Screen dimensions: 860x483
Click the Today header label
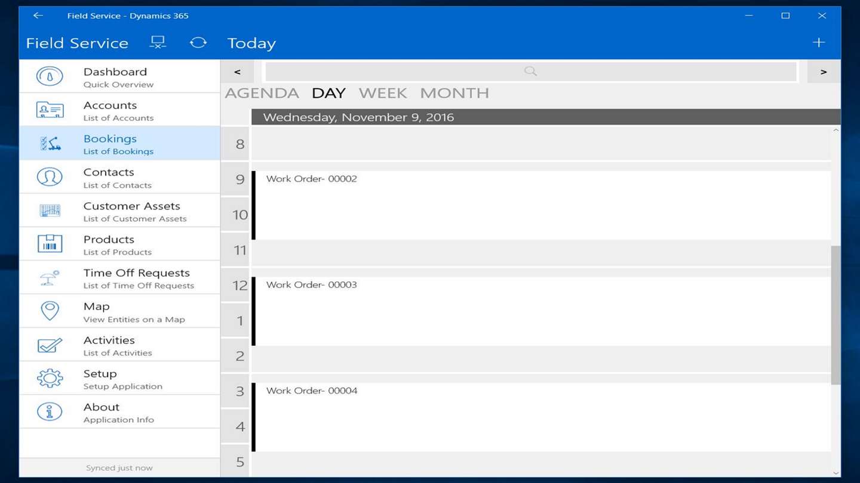(x=251, y=43)
